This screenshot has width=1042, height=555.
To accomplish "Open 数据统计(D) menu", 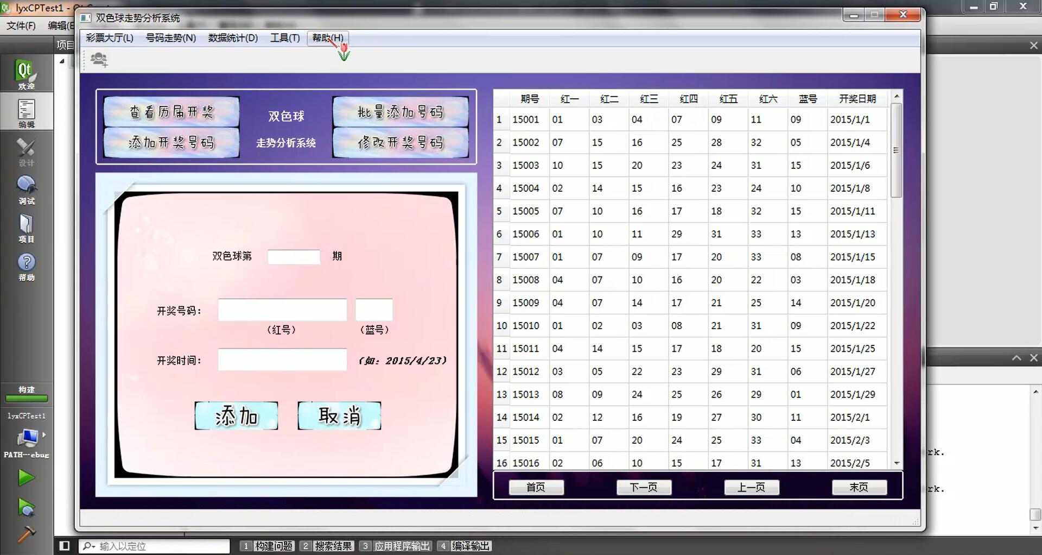I will coord(233,37).
